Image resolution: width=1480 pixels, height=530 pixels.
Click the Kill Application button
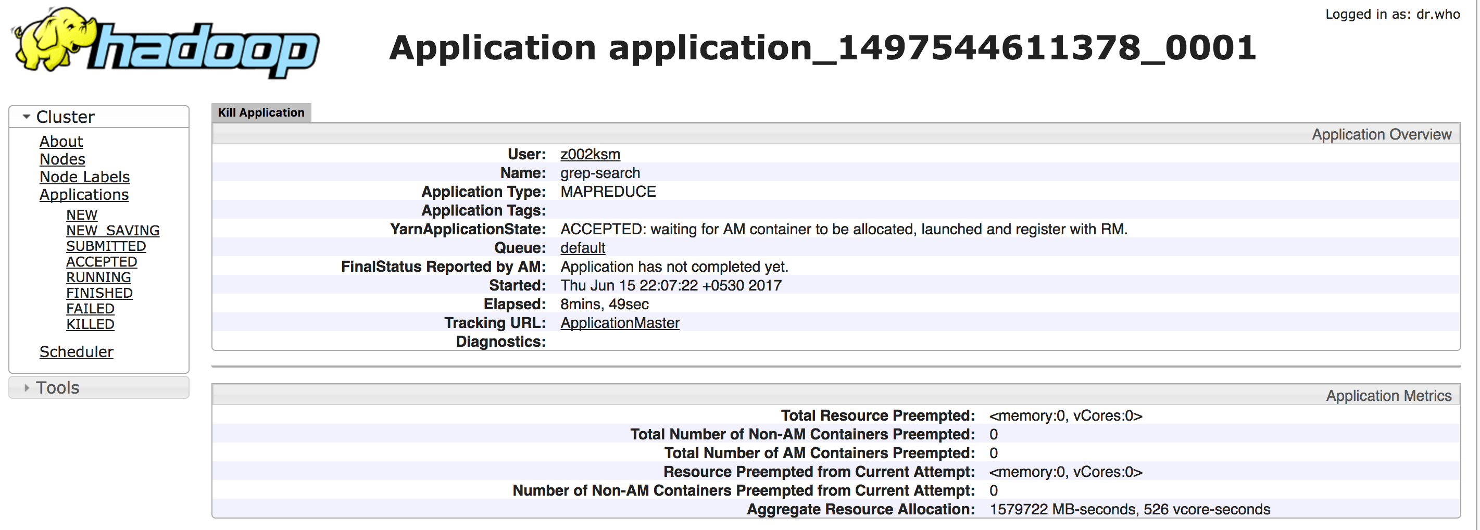click(261, 112)
